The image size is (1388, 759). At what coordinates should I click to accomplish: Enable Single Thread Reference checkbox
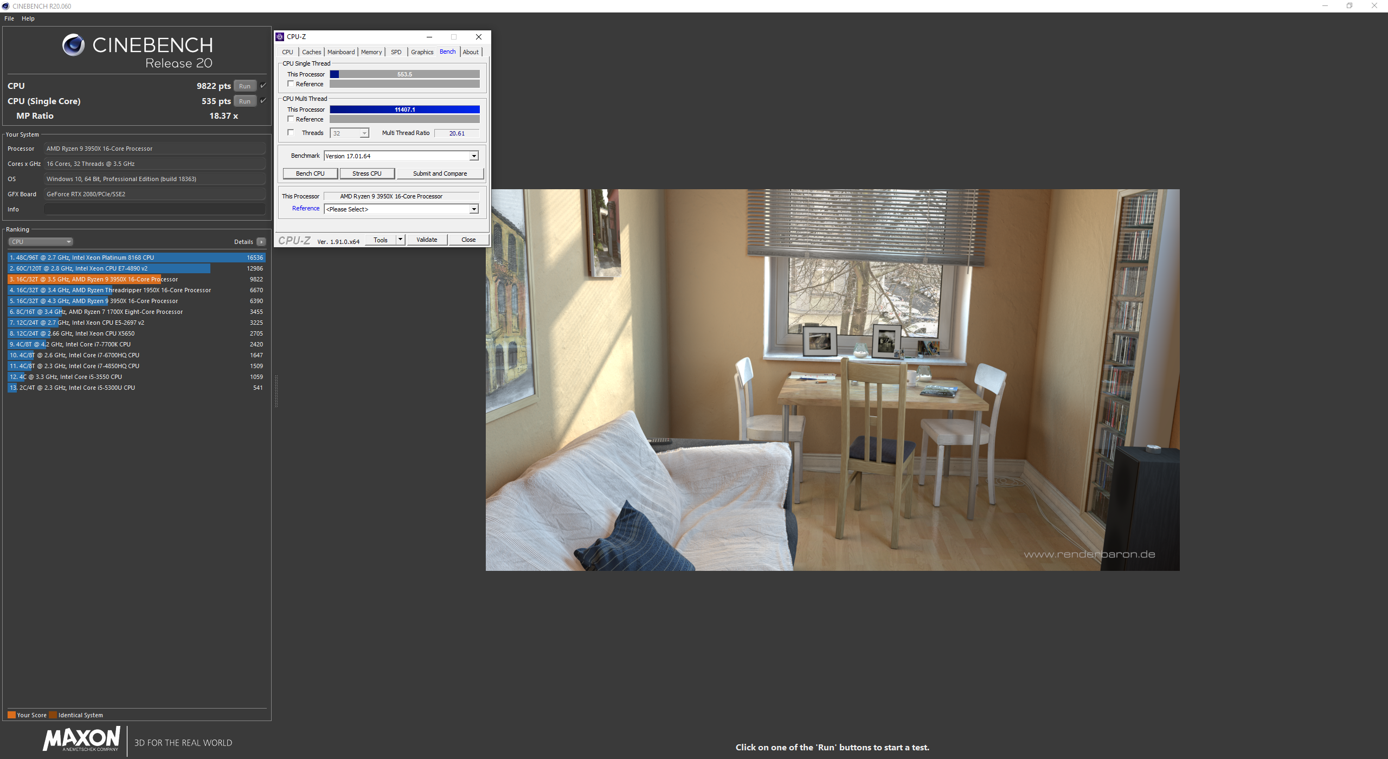291,84
